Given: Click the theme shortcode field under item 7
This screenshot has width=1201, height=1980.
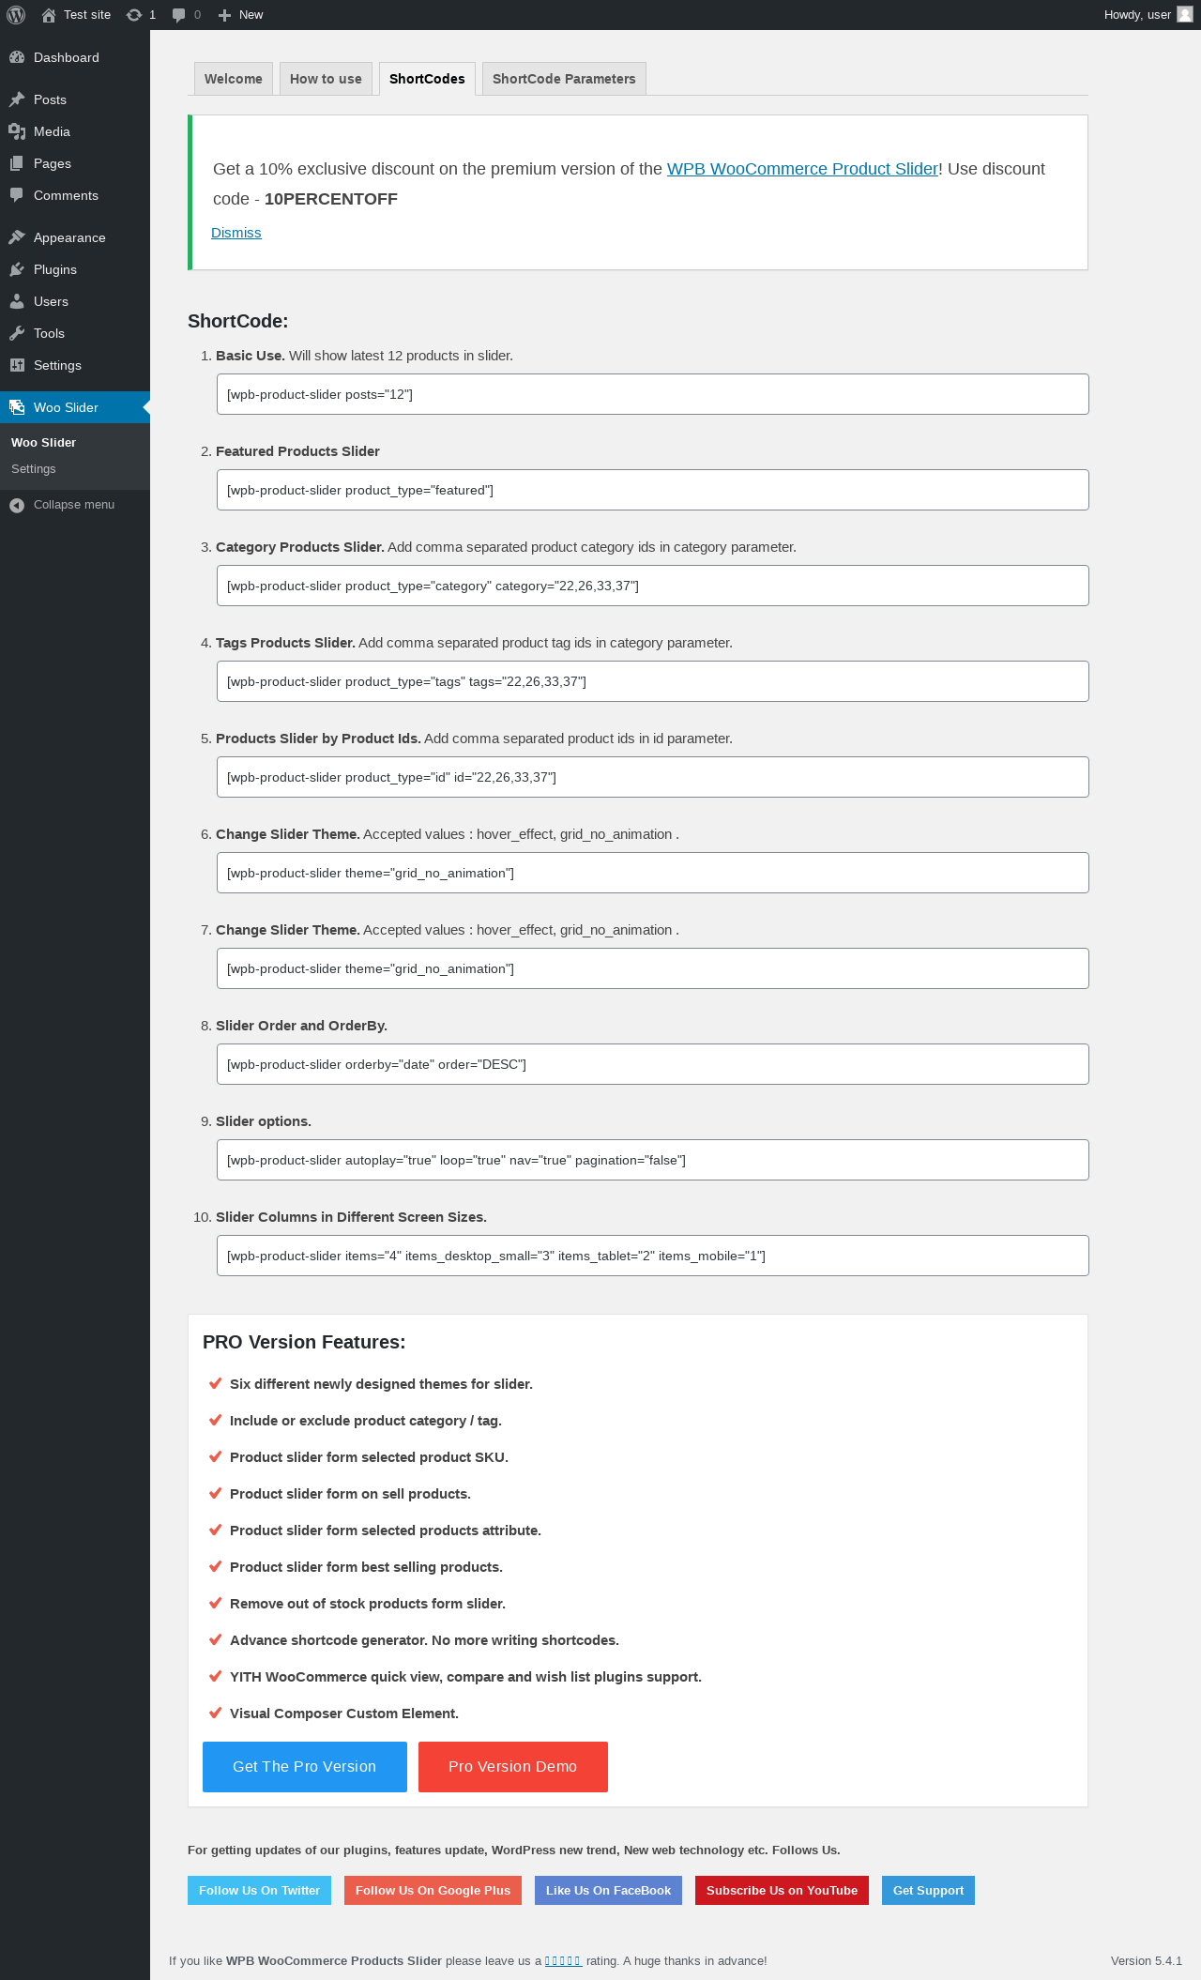Looking at the screenshot, I should point(653,968).
